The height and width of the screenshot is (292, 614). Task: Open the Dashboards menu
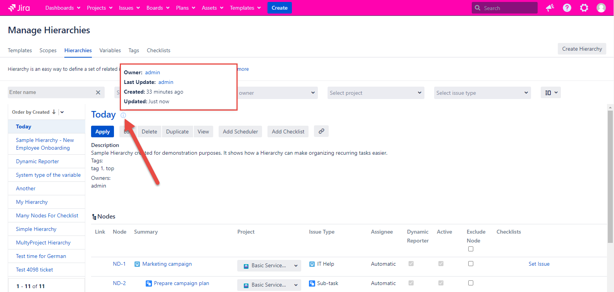(x=63, y=8)
